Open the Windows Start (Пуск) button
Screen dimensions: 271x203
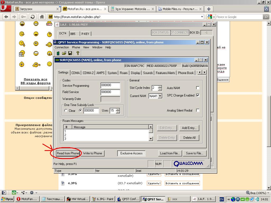click(7, 199)
